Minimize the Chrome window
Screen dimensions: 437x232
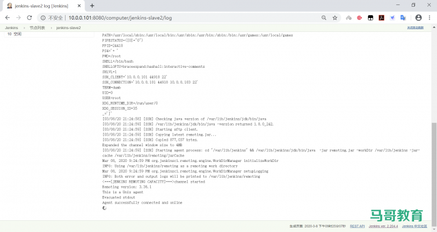coord(398,5)
